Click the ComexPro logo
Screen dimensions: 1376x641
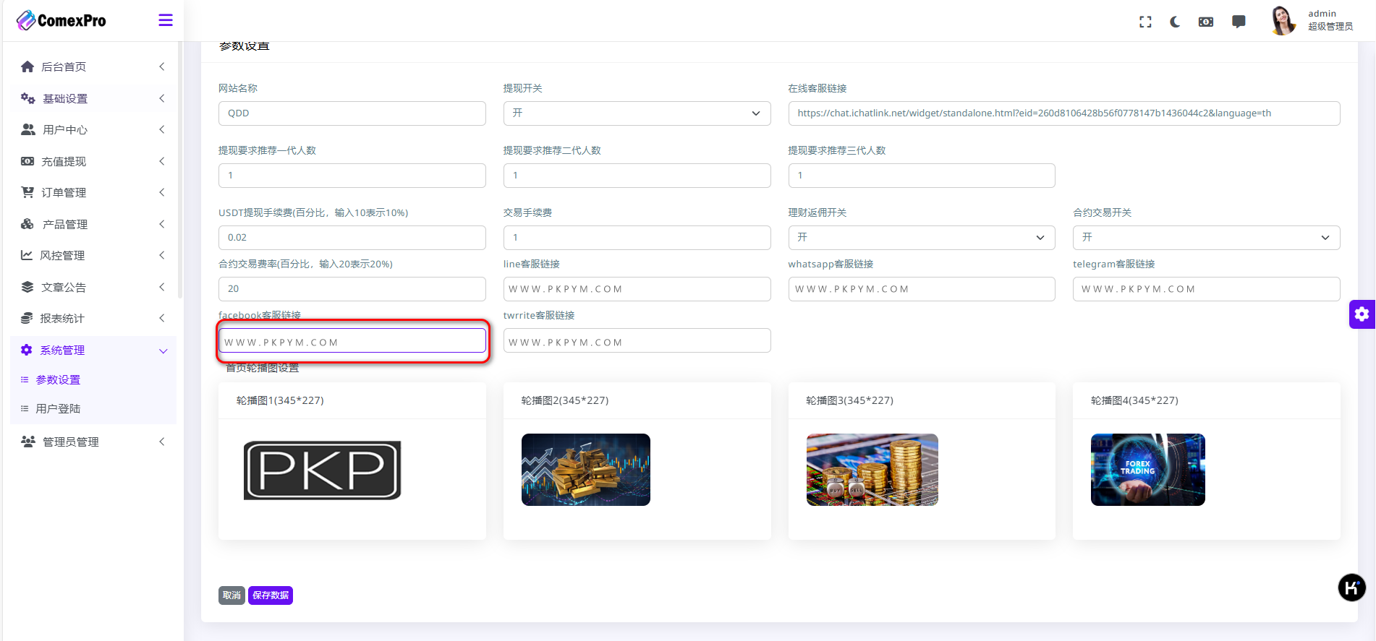61,20
